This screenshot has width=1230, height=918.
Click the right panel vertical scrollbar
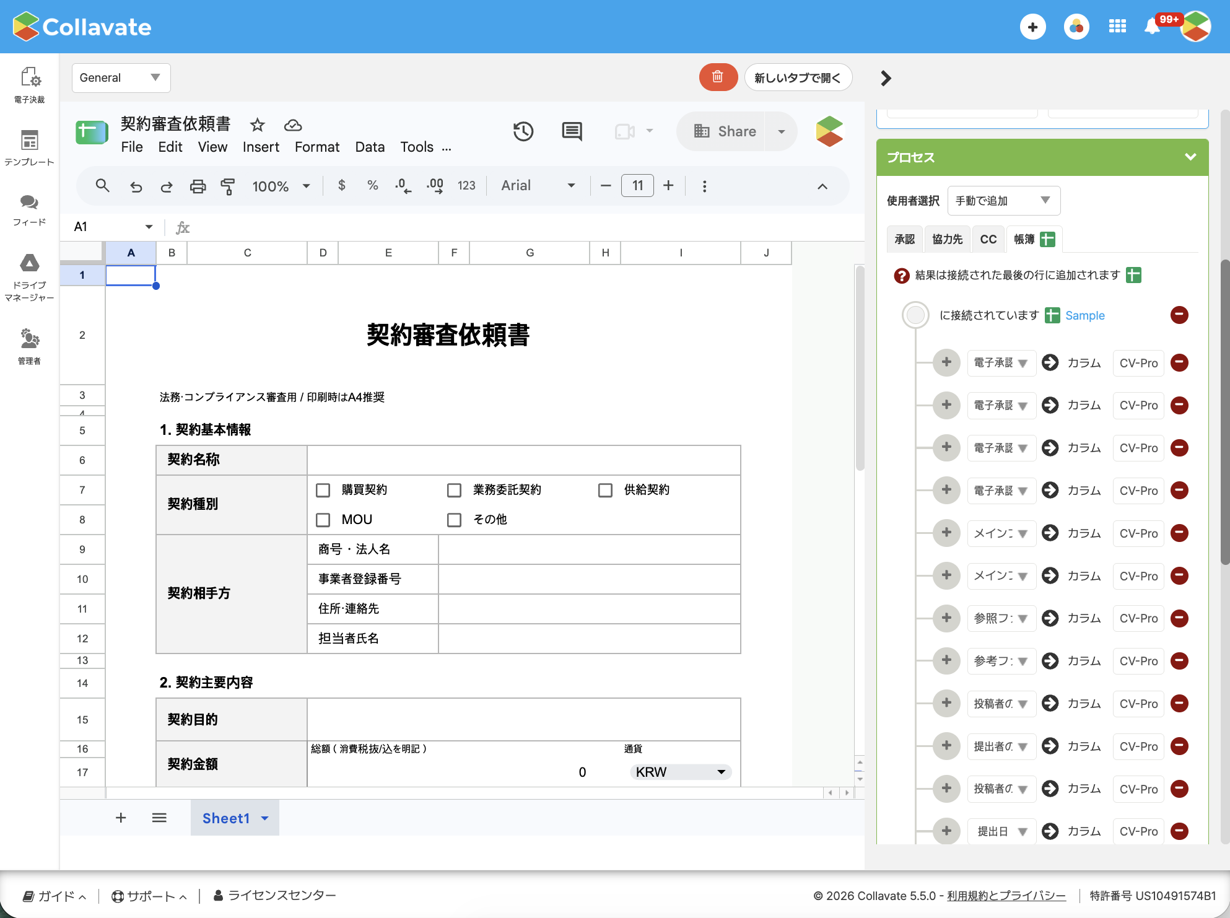(x=1224, y=412)
